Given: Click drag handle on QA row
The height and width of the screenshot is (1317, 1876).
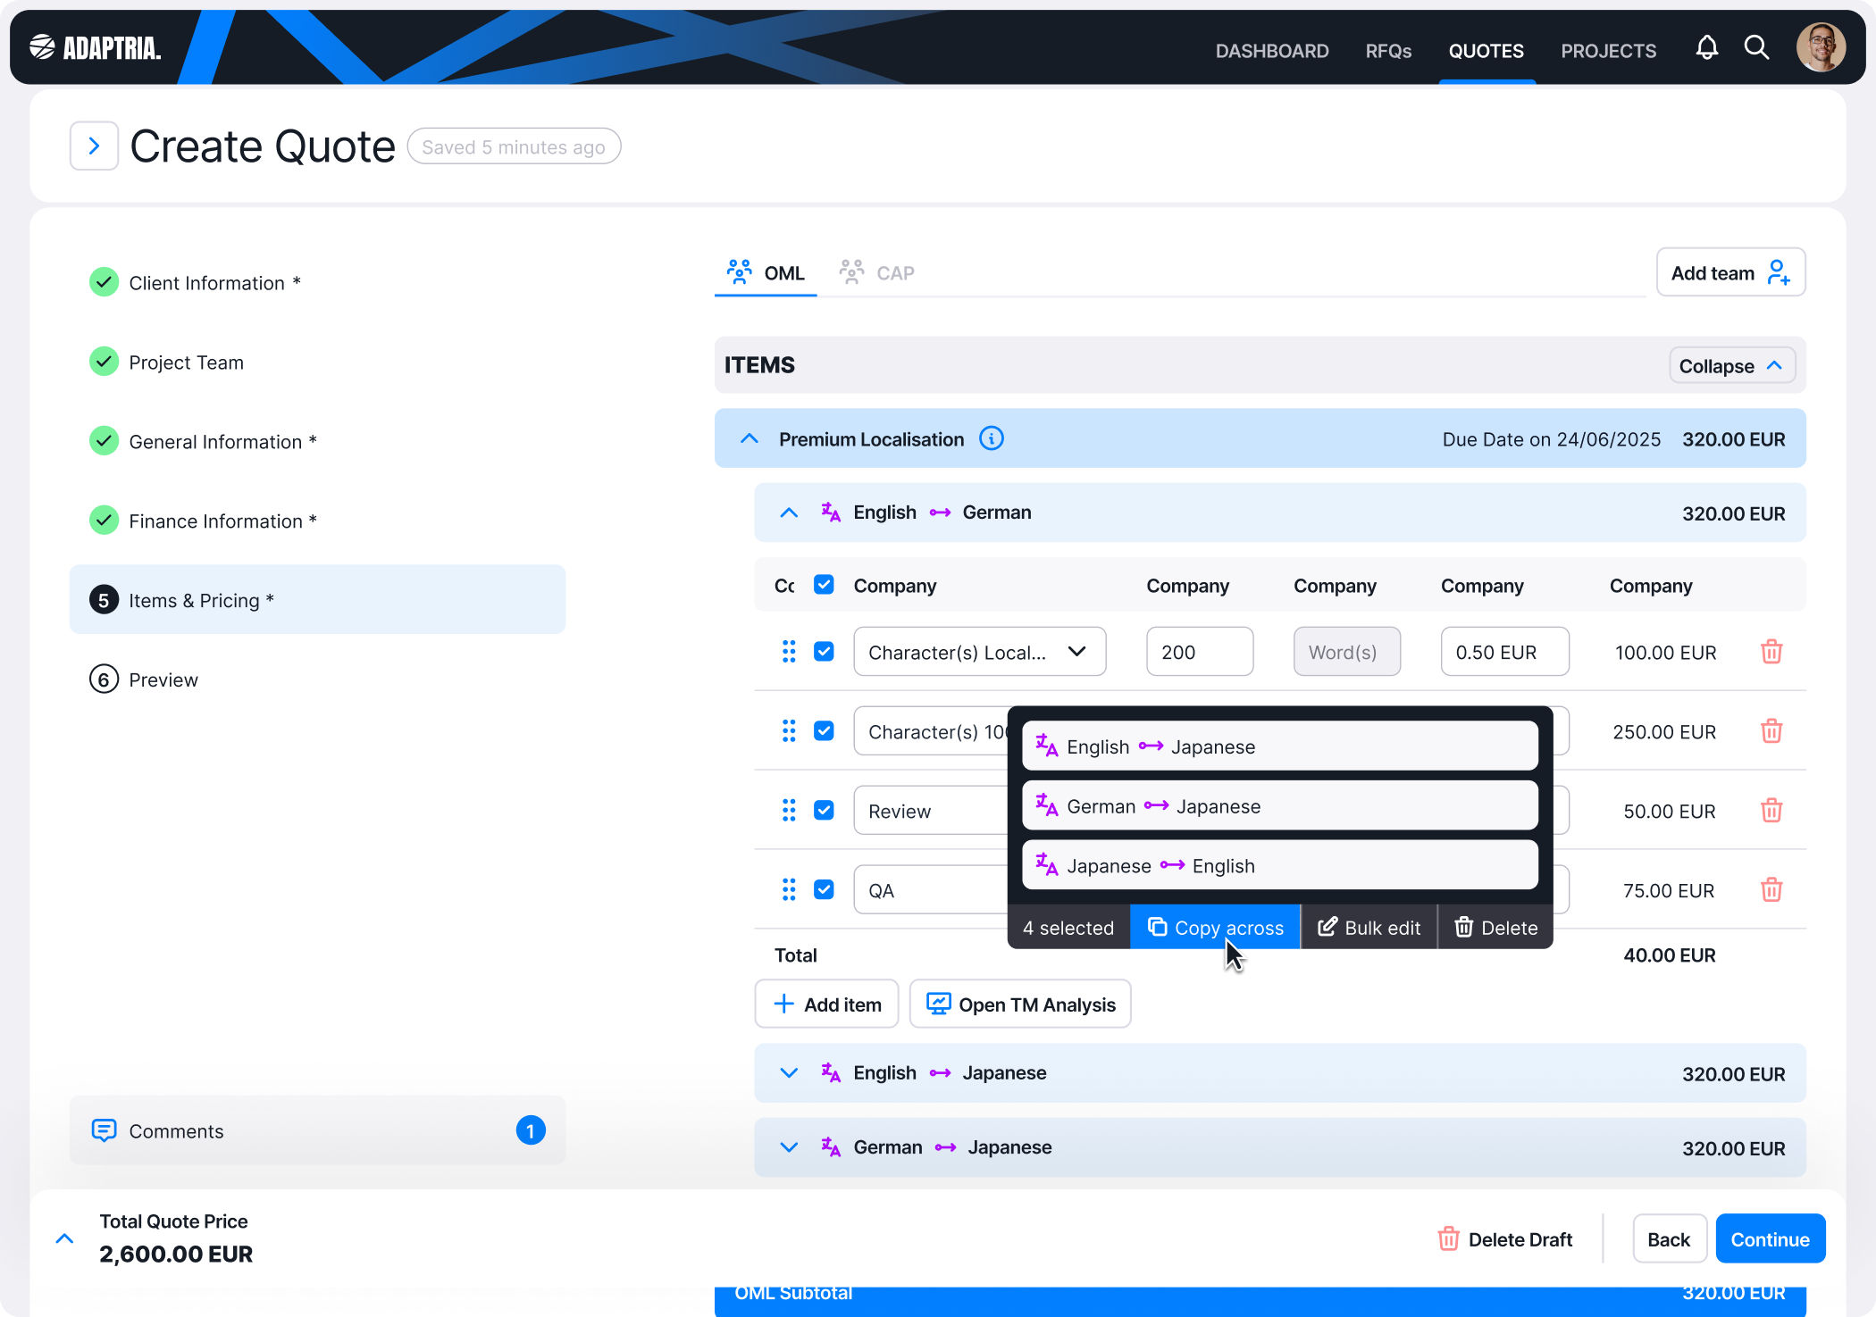Looking at the screenshot, I should tap(788, 889).
